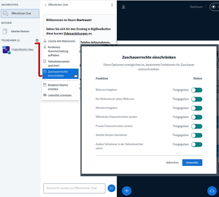Viewport: 219px width, 197px height.
Task: Choose Zuschauerrechte einschränken from menu
Action: coord(60,73)
